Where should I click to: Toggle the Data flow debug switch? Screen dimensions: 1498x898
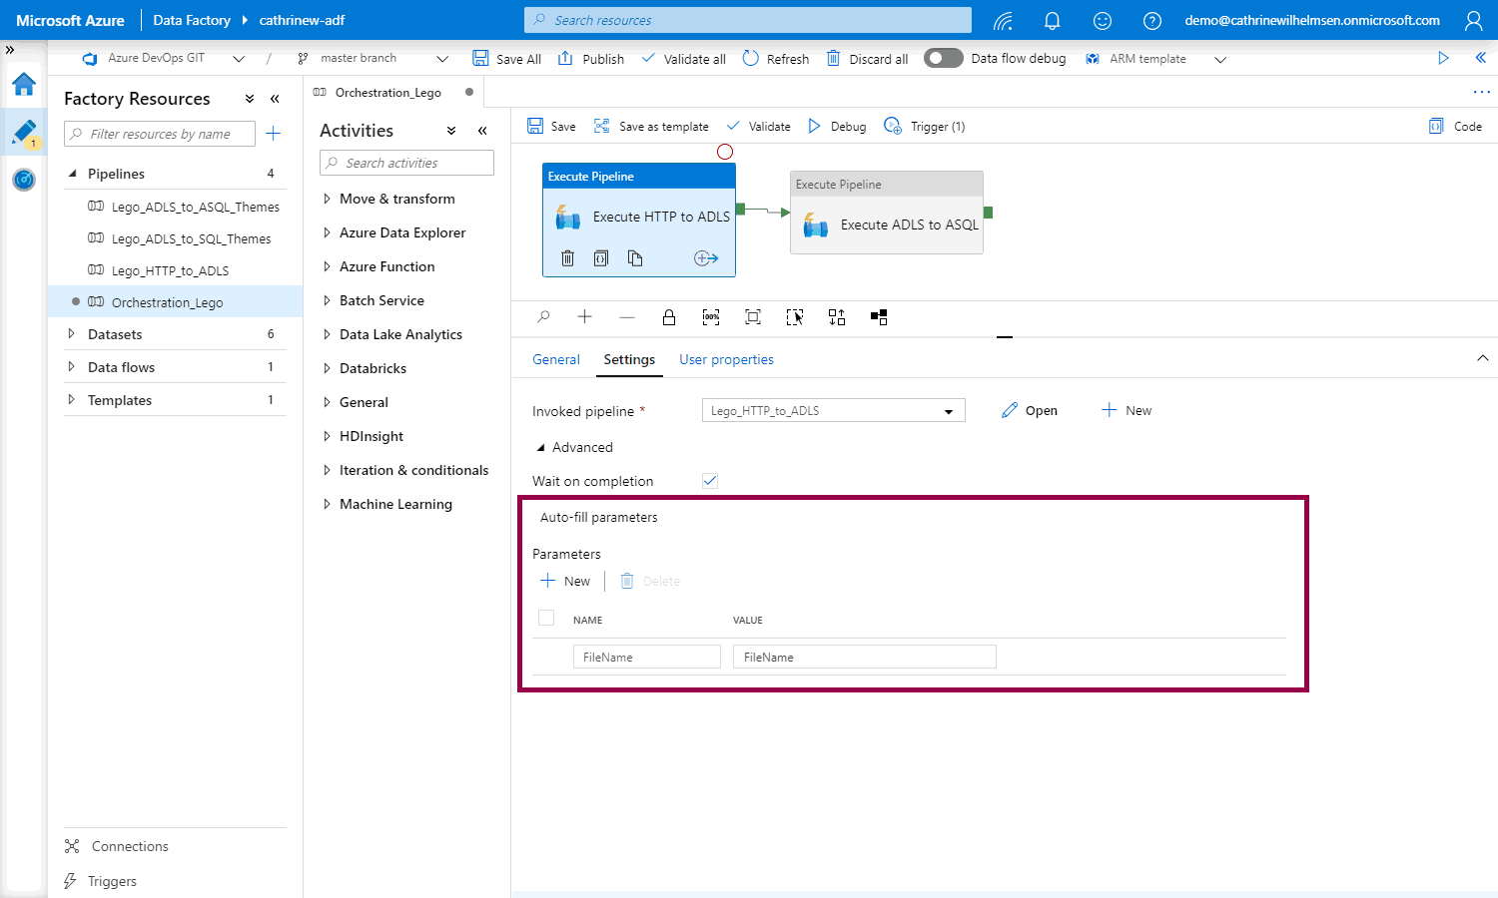tap(943, 58)
